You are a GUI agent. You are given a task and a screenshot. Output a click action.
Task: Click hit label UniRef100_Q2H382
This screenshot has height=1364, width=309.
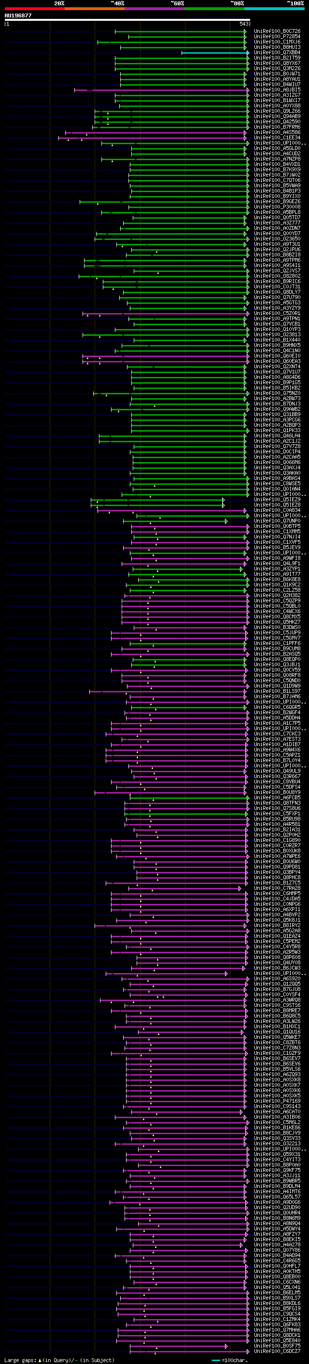coord(277,595)
